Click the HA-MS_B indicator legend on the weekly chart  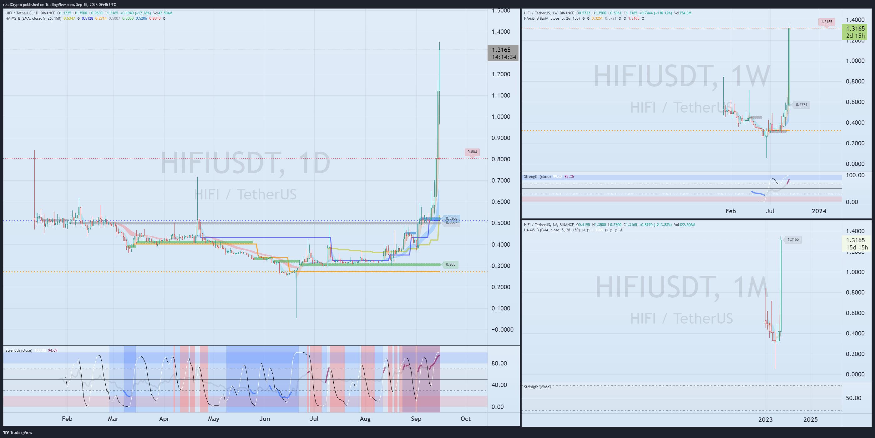click(552, 18)
